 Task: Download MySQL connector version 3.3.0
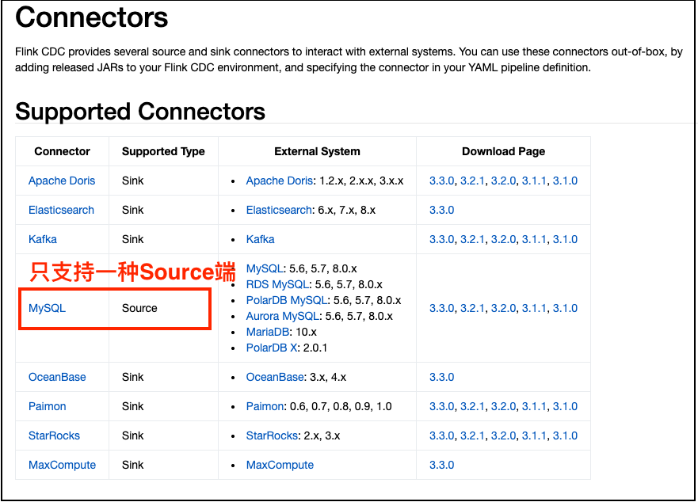pyautogui.click(x=441, y=308)
